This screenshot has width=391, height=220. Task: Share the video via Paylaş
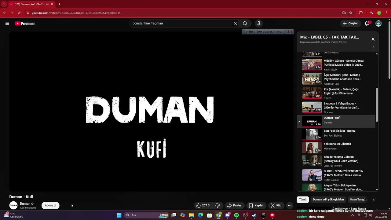click(x=234, y=205)
